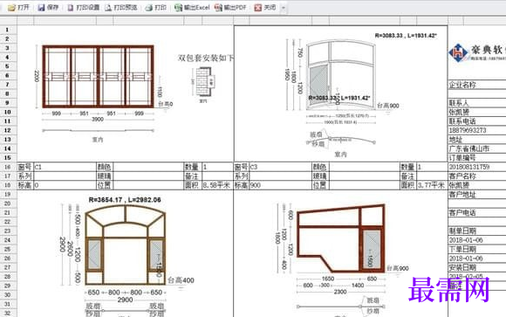Click the four-panel sliding door drawing 3900 wide

98,77
